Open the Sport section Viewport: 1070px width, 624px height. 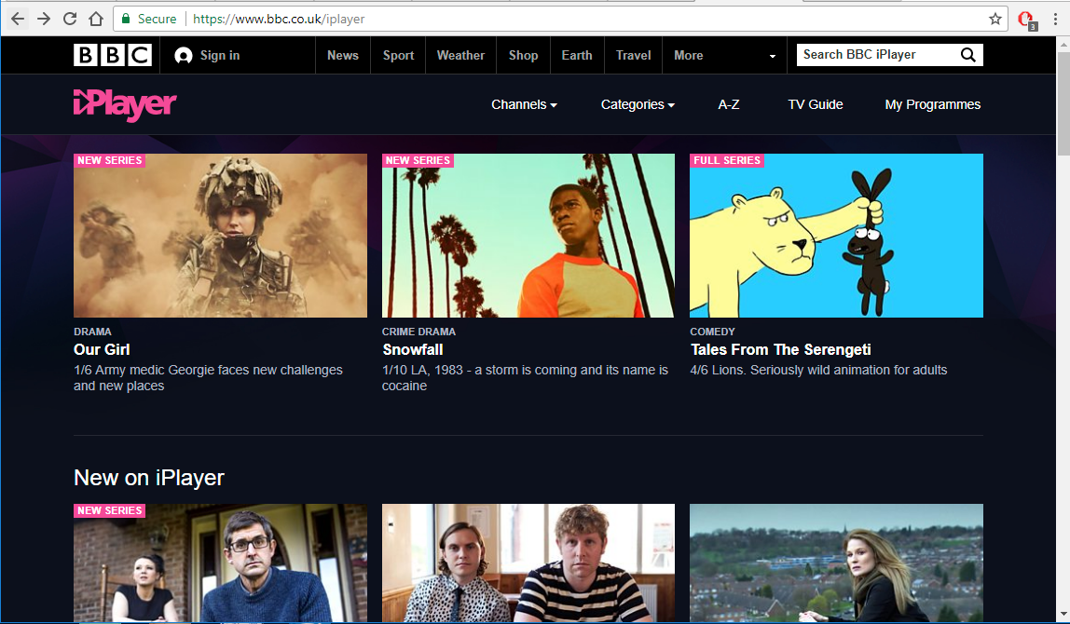pos(399,55)
